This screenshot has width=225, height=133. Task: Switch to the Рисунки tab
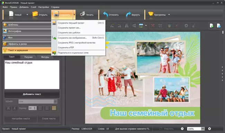(28, 57)
